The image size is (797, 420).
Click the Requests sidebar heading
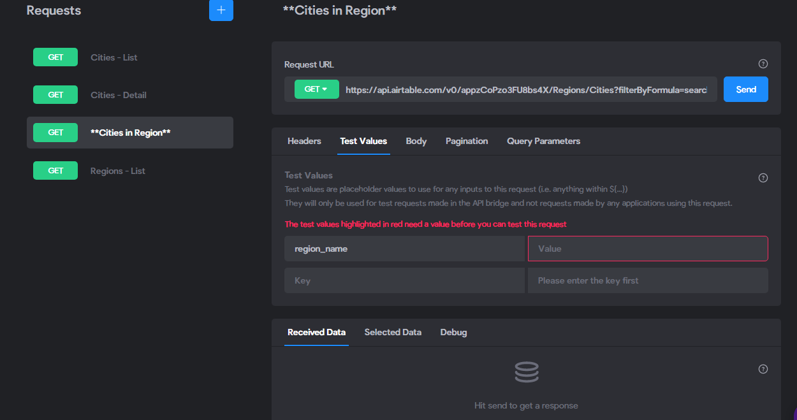[54, 11]
